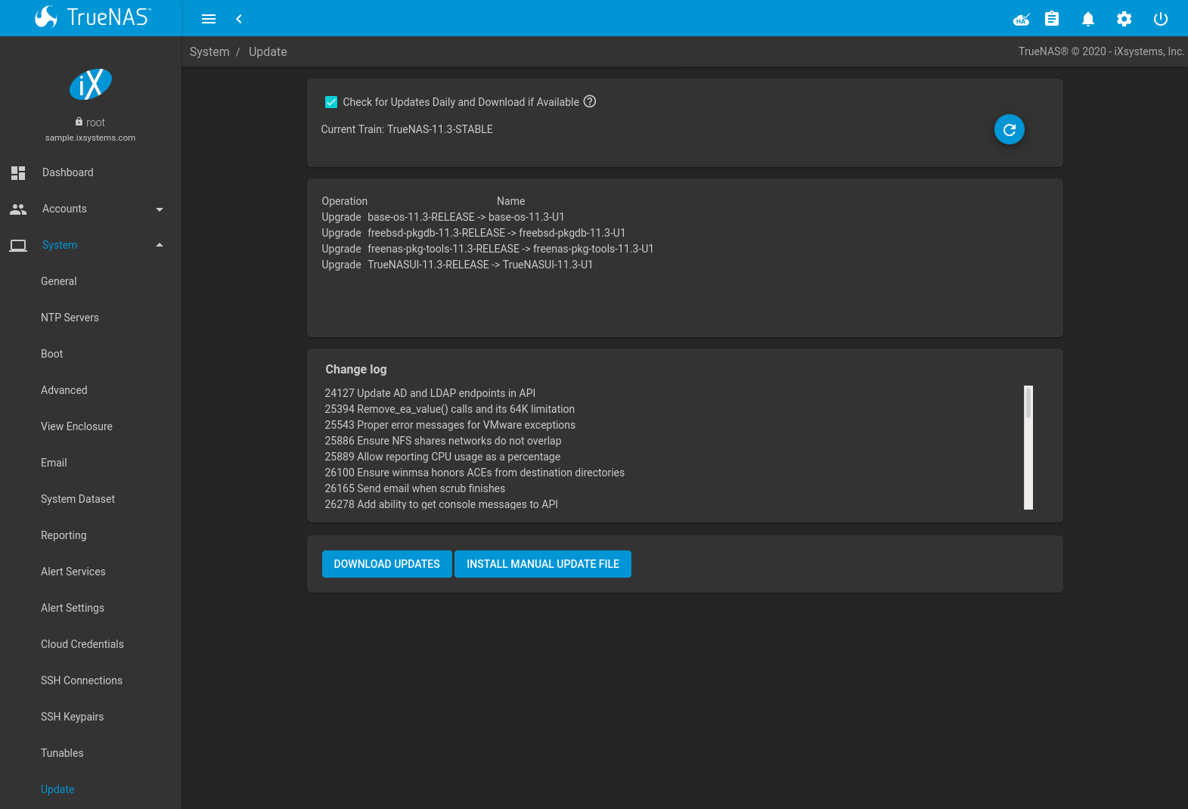Open the HA status cloud icon
This screenshot has width=1188, height=809.
click(x=1022, y=19)
